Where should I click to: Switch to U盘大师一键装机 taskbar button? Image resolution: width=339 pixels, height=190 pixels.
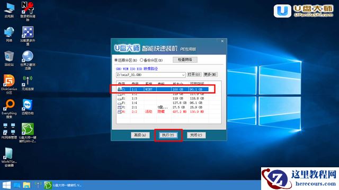click(63, 185)
